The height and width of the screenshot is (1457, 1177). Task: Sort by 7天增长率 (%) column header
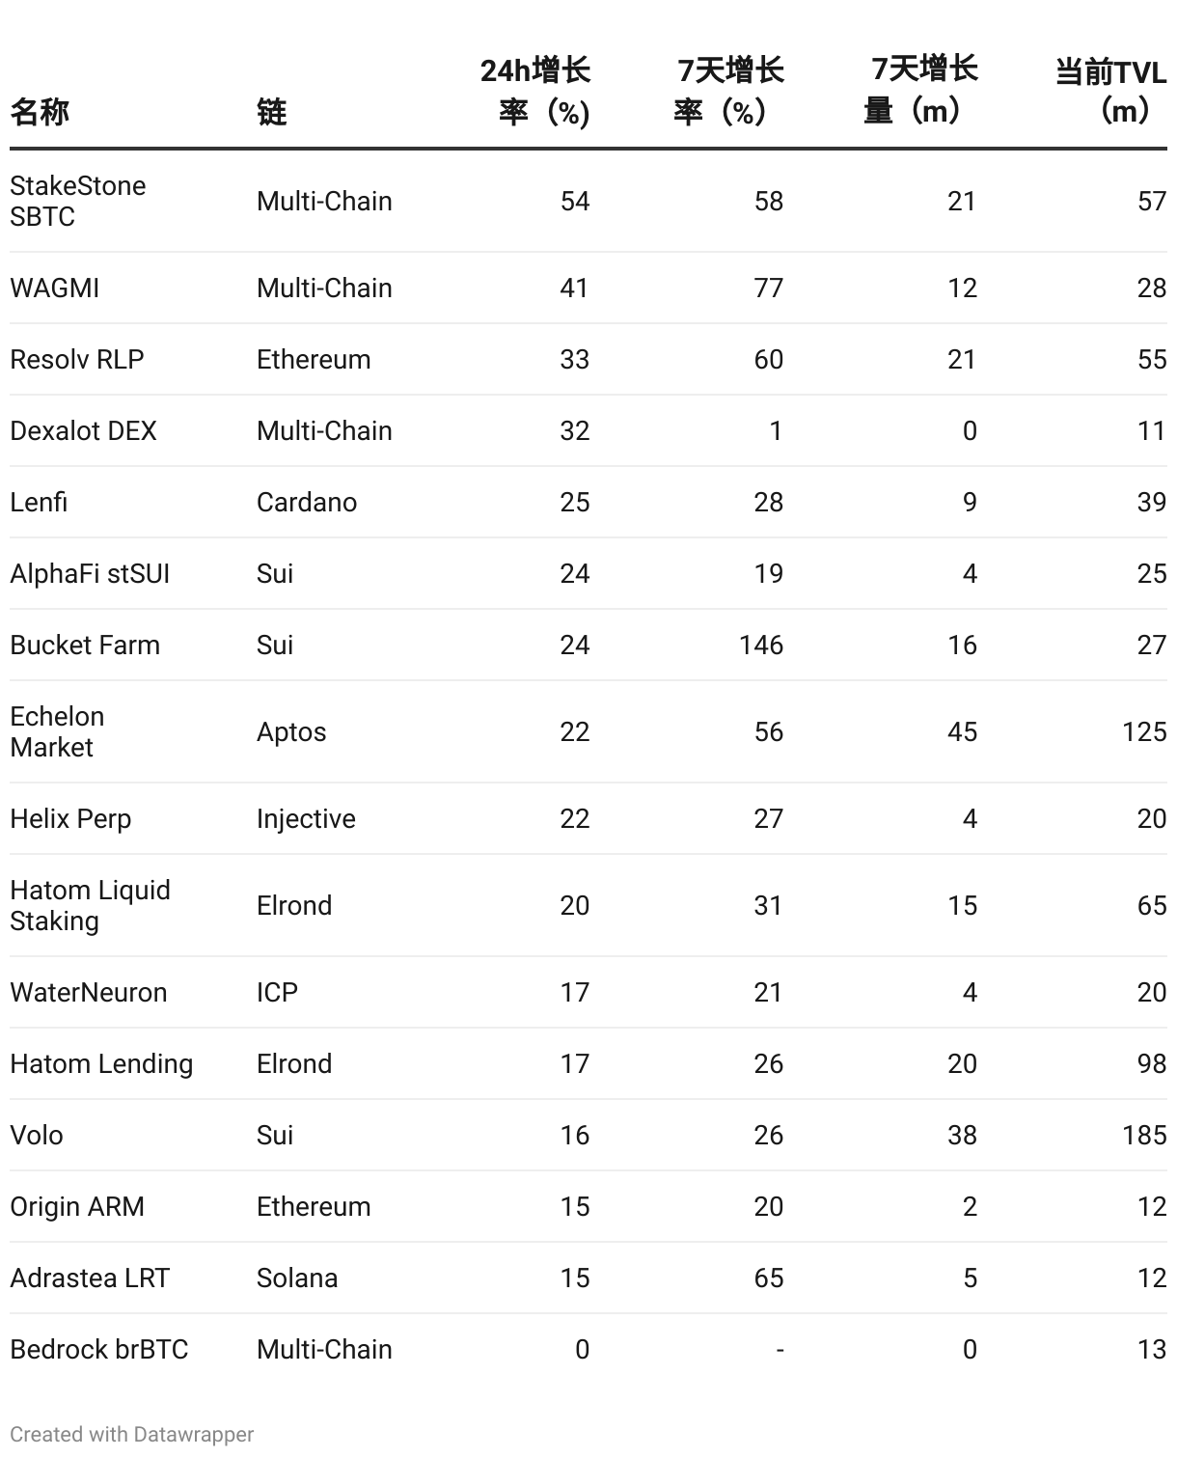(x=729, y=92)
